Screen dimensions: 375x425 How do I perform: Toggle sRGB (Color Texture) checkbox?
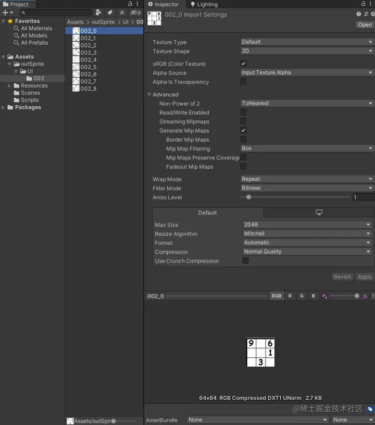tap(243, 64)
